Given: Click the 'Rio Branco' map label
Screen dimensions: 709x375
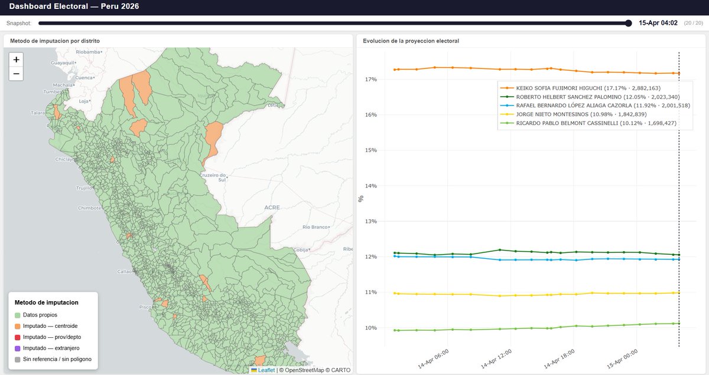Looking at the screenshot, I should pyautogui.click(x=315, y=227).
